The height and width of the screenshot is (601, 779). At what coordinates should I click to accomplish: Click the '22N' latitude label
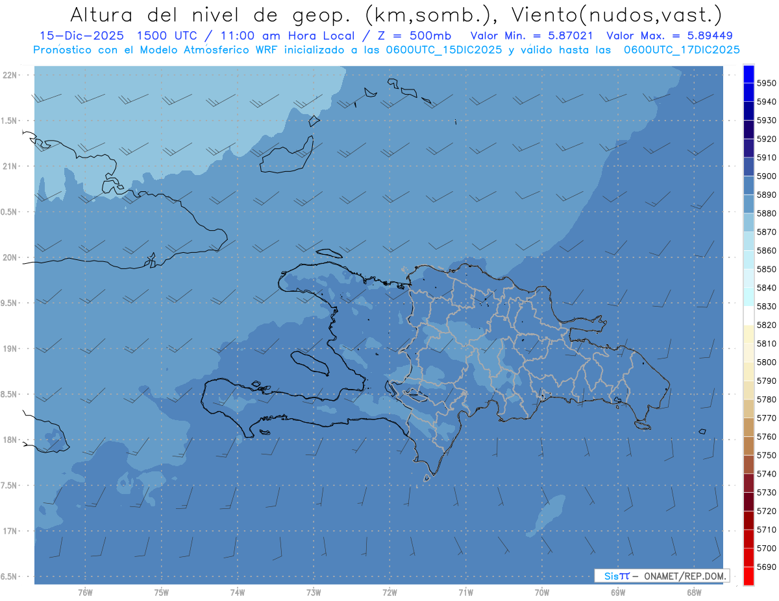tap(10, 75)
